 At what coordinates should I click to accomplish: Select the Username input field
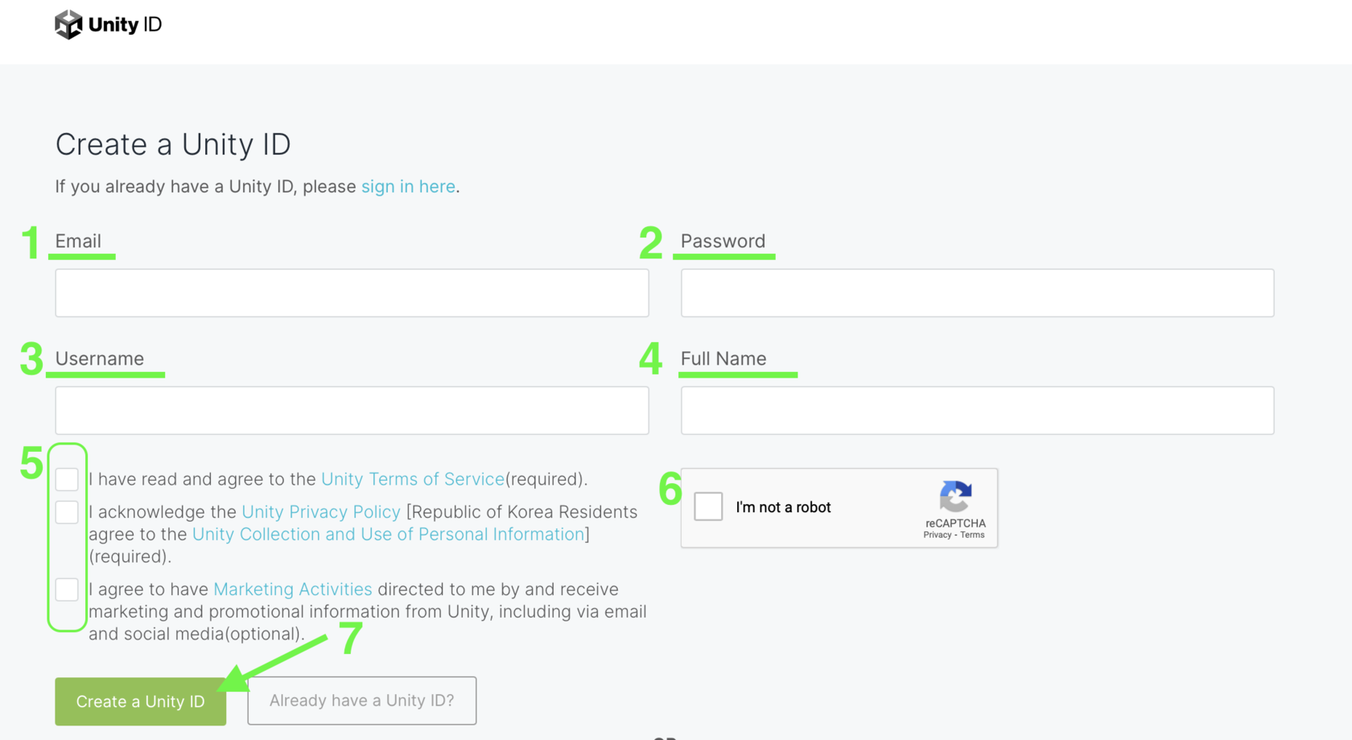pyautogui.click(x=352, y=411)
